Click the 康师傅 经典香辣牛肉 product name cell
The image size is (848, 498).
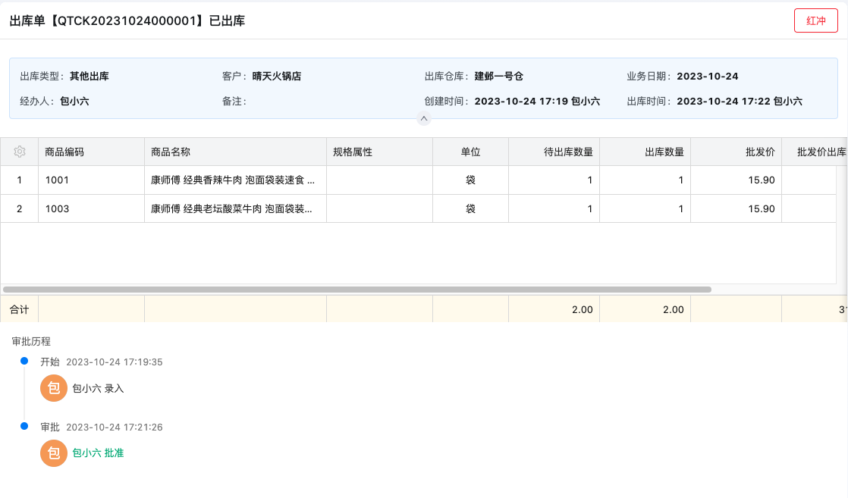[x=233, y=180]
